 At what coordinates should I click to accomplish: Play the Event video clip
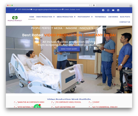tap(91, 103)
